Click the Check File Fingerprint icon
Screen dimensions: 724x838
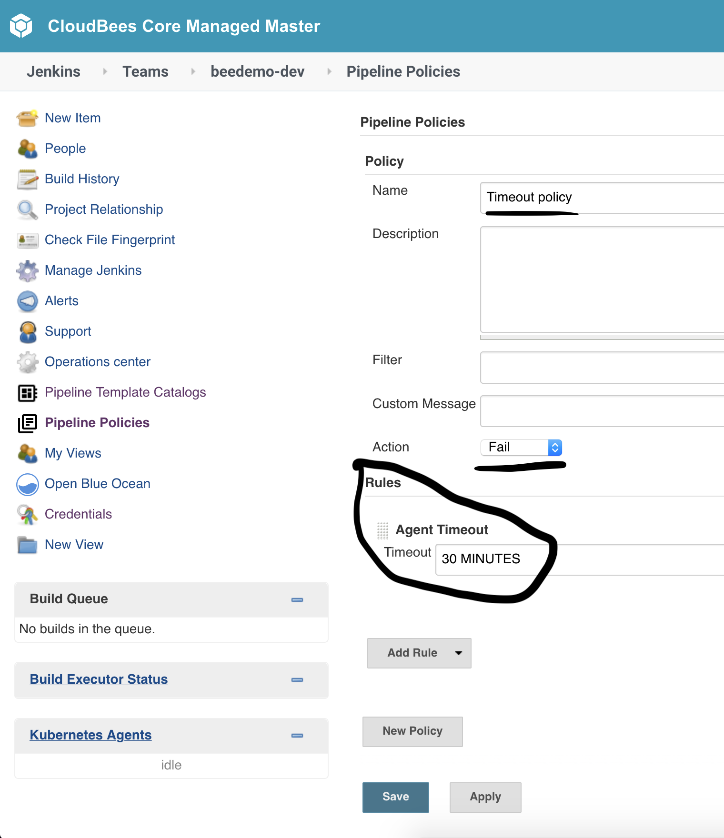(27, 240)
